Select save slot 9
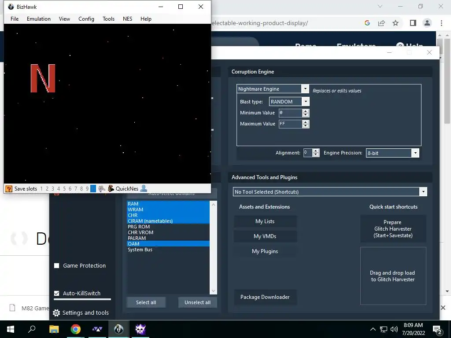451x338 pixels. click(87, 189)
